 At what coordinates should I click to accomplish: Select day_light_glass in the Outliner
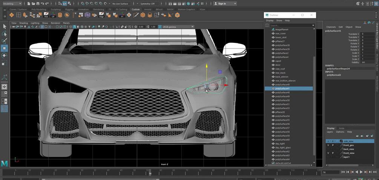283,148
